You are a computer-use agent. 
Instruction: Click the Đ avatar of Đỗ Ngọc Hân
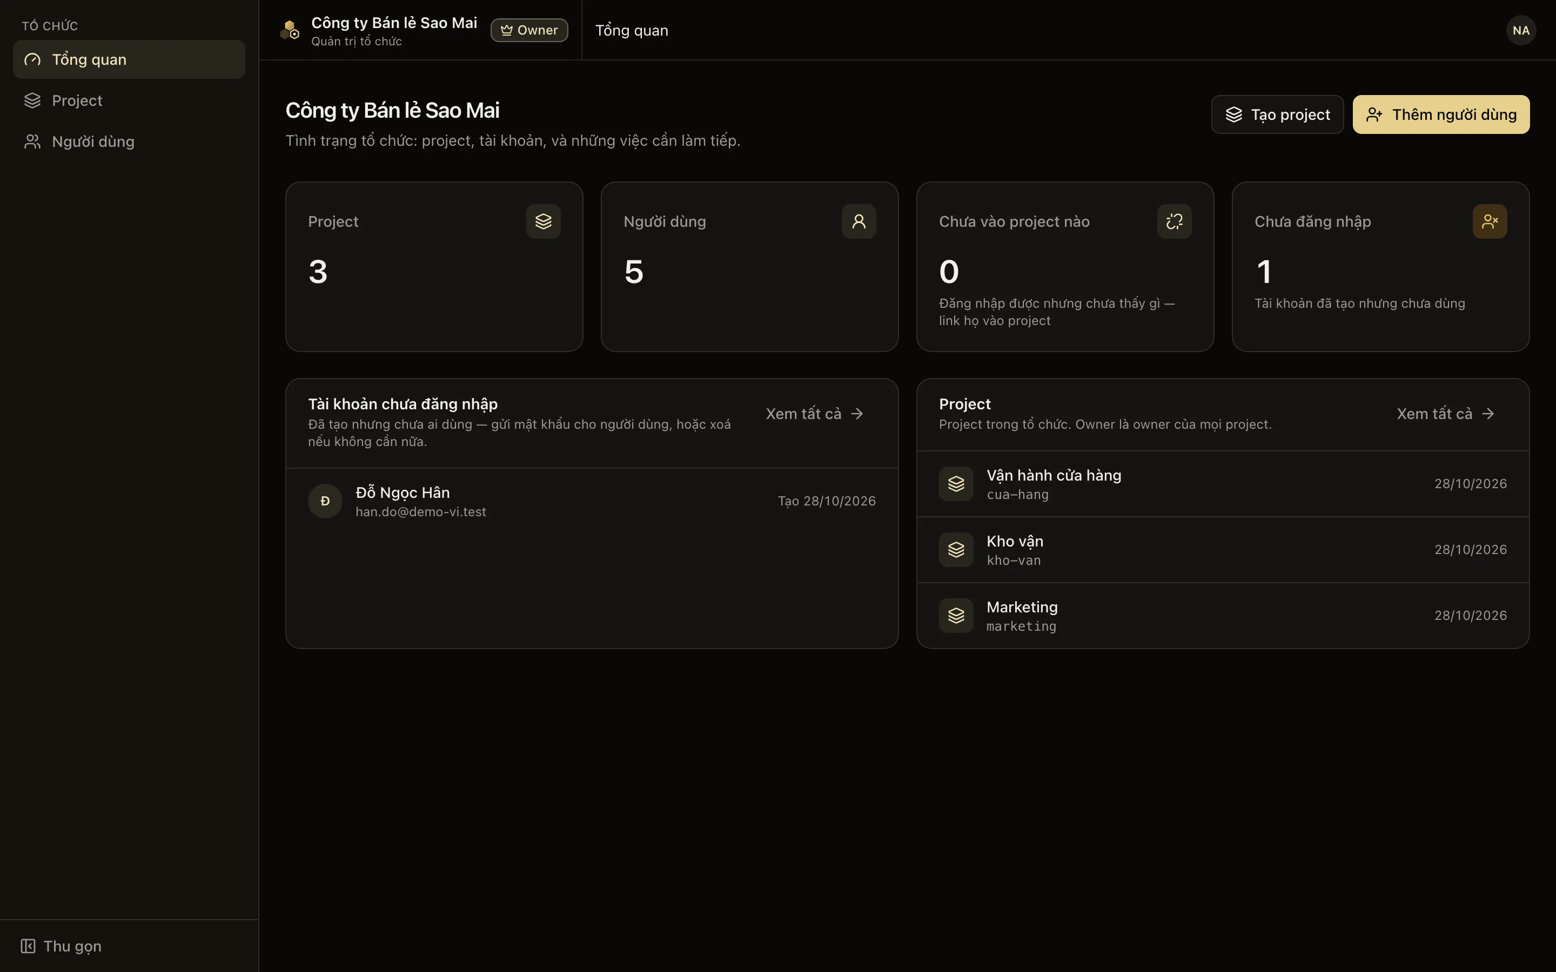pos(325,501)
